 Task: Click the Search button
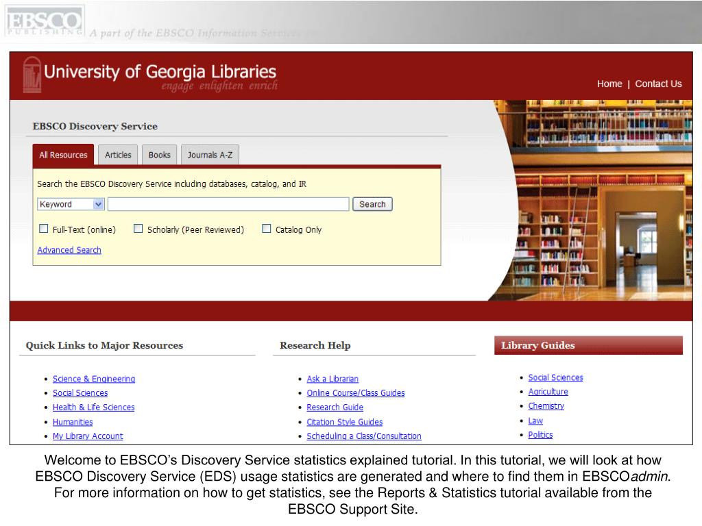(372, 204)
